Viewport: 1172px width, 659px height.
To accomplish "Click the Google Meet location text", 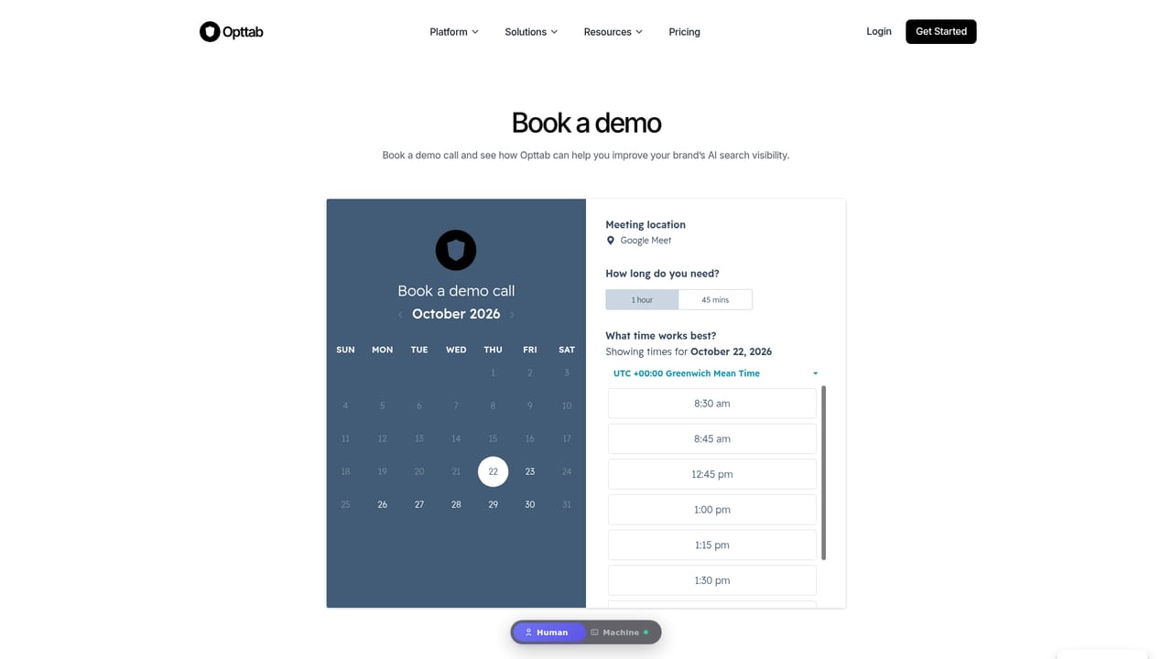I will (646, 241).
